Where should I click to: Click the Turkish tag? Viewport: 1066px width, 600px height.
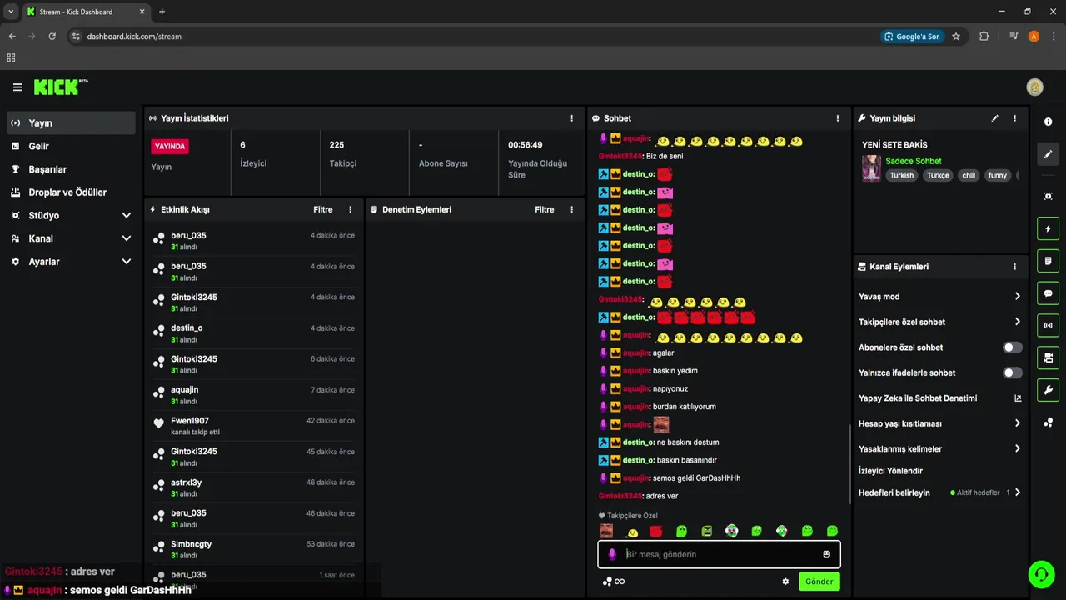(x=901, y=176)
